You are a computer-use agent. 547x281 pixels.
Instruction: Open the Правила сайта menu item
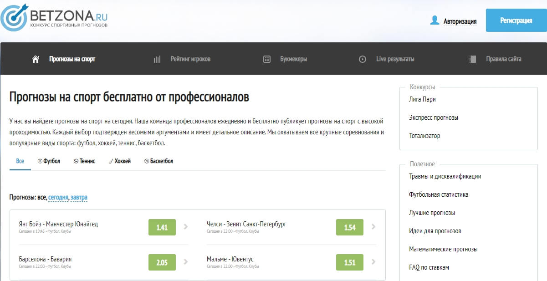click(x=504, y=59)
